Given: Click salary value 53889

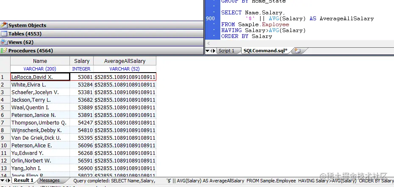Looking at the screenshot, I should [x=82, y=107].
